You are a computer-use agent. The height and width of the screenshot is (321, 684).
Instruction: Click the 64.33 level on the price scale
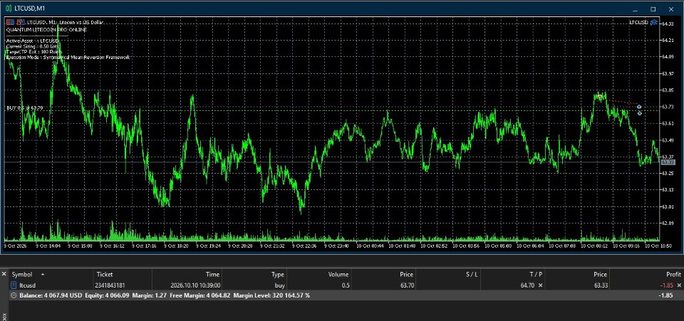click(x=668, y=23)
